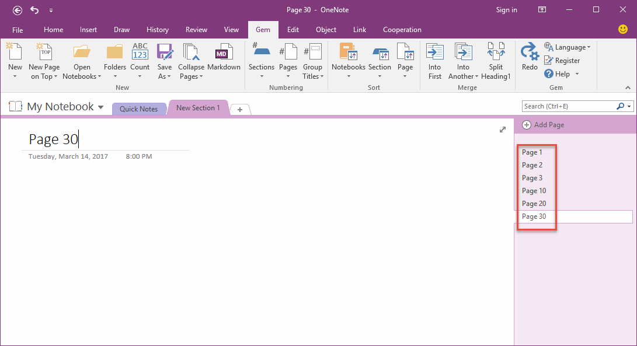
Task: Expand the My Notebook dropdown
Action: [101, 107]
